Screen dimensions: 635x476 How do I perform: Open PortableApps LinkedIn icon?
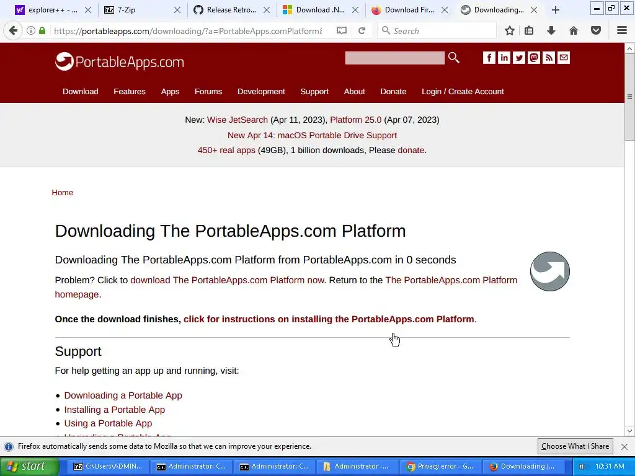click(x=504, y=58)
